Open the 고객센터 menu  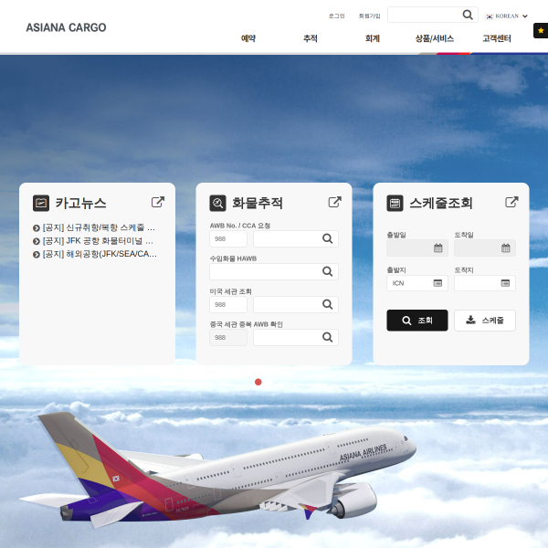(x=497, y=38)
